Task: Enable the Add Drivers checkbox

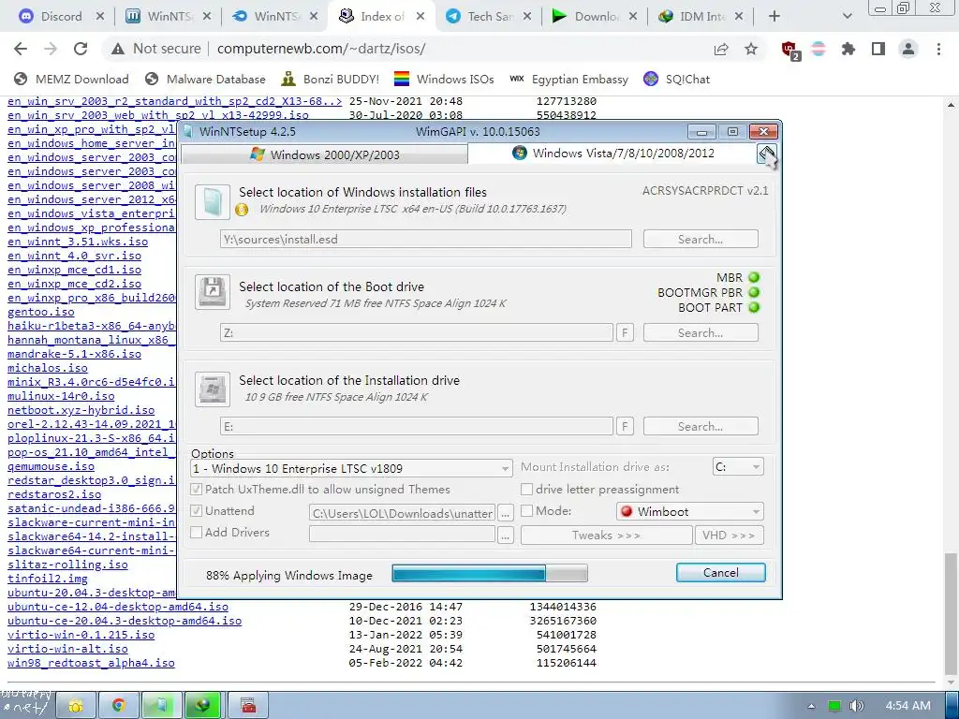Action: click(x=197, y=532)
